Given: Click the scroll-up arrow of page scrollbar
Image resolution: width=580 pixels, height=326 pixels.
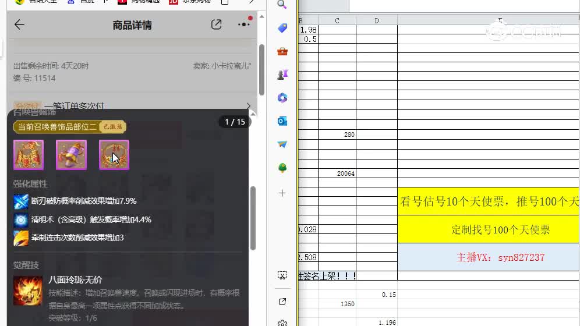Looking at the screenshot, I should [261, 17].
